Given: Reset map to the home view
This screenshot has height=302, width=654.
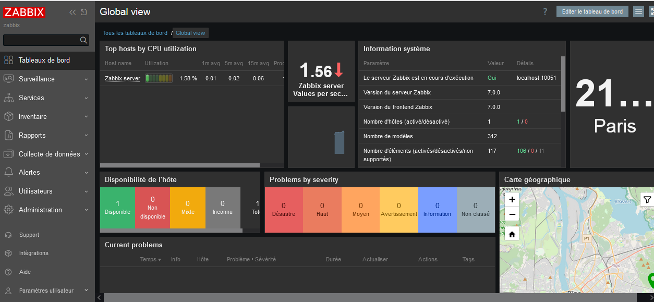Looking at the screenshot, I should [512, 235].
